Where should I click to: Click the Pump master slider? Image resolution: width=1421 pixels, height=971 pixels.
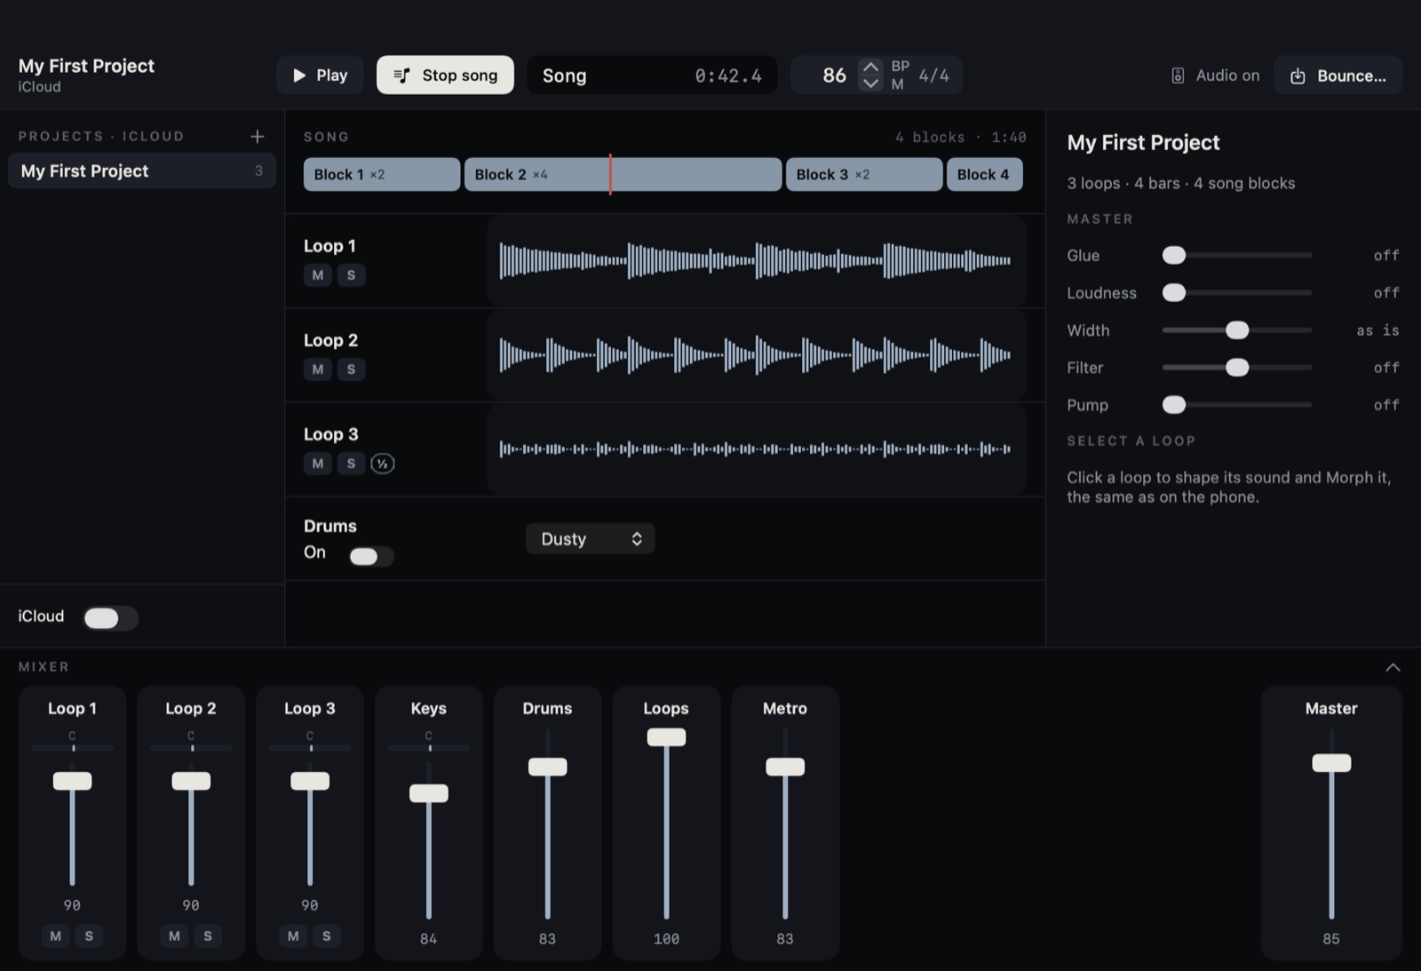click(1237, 404)
